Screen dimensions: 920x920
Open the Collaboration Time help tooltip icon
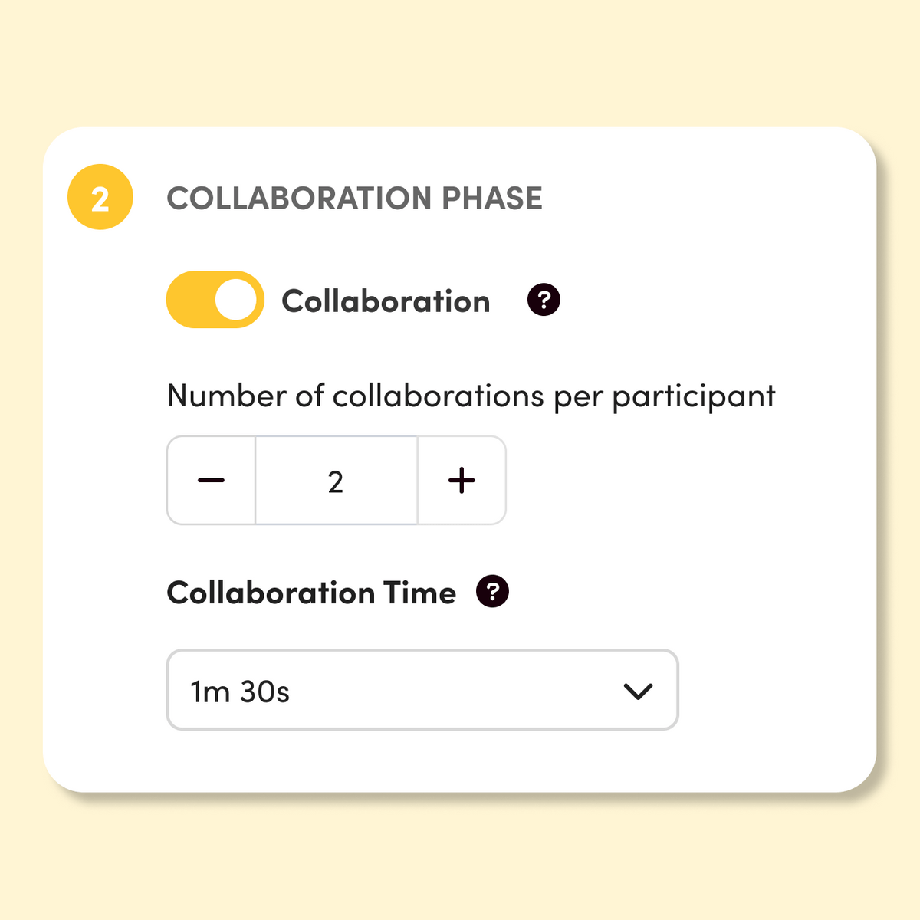click(492, 592)
